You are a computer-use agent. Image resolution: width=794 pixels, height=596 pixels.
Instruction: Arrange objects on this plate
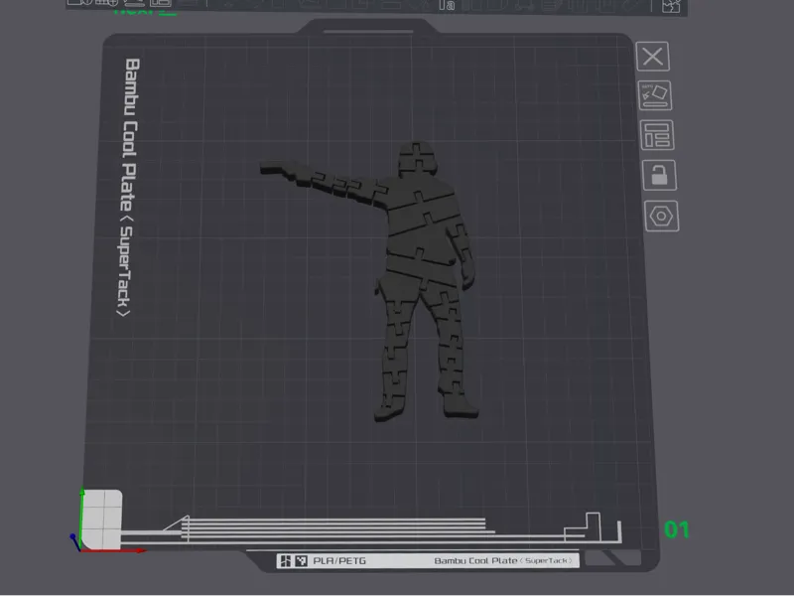657,135
